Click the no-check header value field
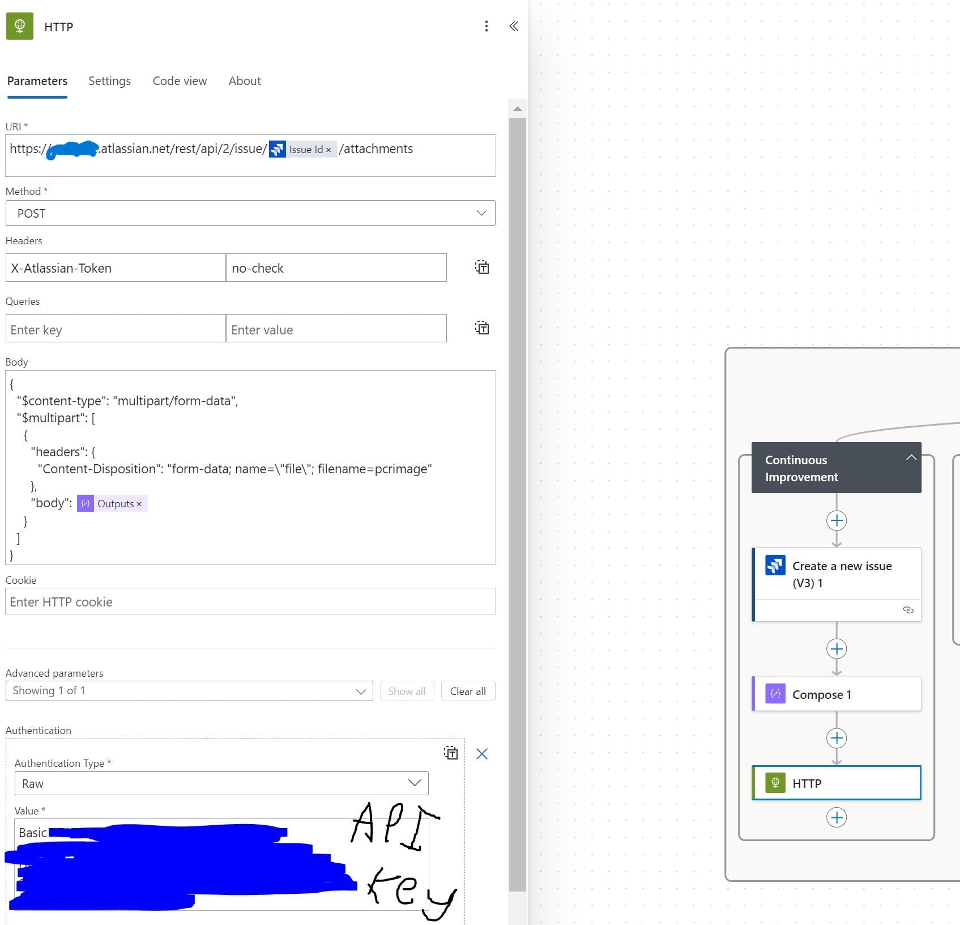The height and width of the screenshot is (925, 960). coord(336,268)
